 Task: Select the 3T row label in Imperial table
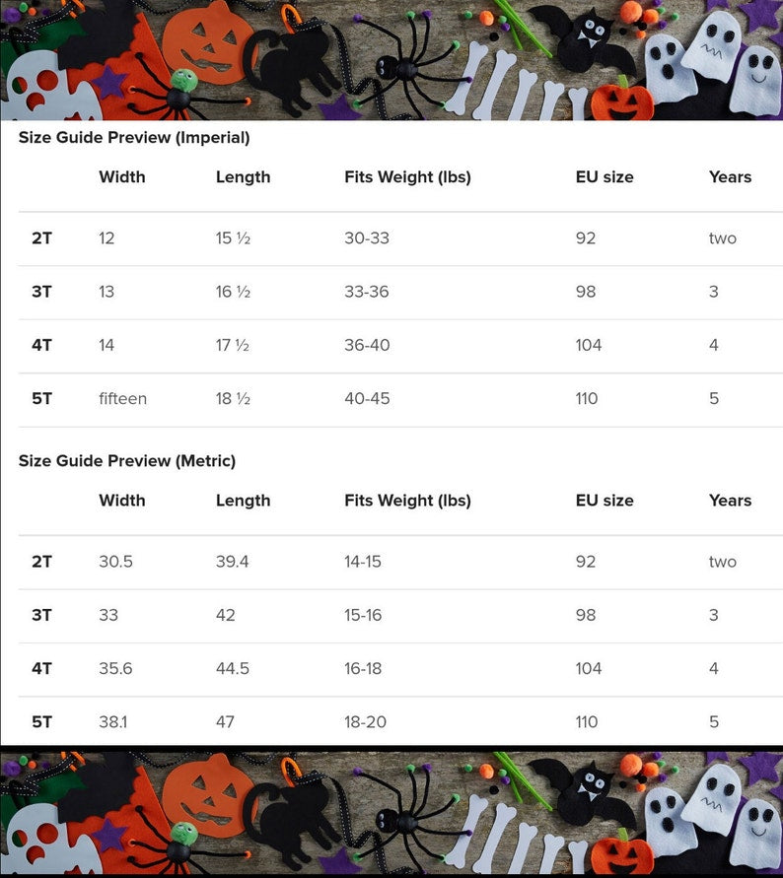[42, 292]
